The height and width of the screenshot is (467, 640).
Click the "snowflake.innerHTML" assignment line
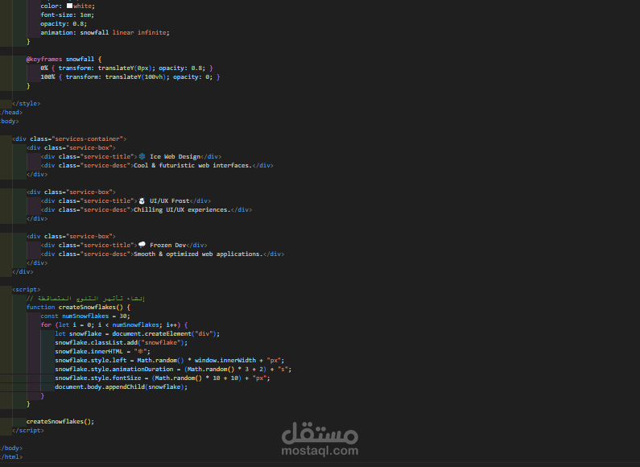coord(103,352)
